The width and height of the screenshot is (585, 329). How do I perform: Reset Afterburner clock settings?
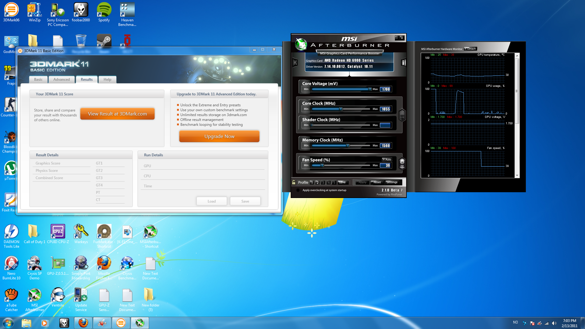pyautogui.click(x=377, y=182)
